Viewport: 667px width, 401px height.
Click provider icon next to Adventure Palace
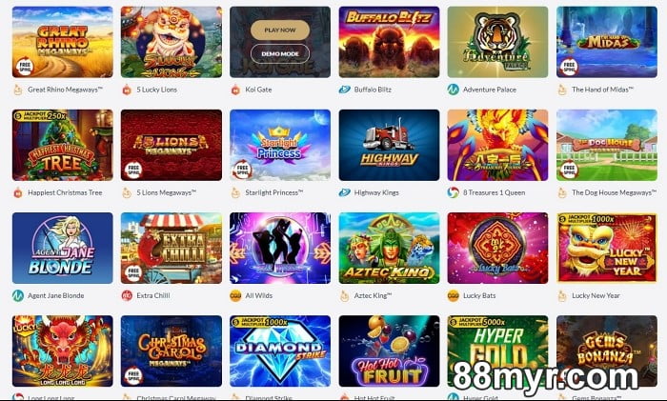click(x=453, y=90)
